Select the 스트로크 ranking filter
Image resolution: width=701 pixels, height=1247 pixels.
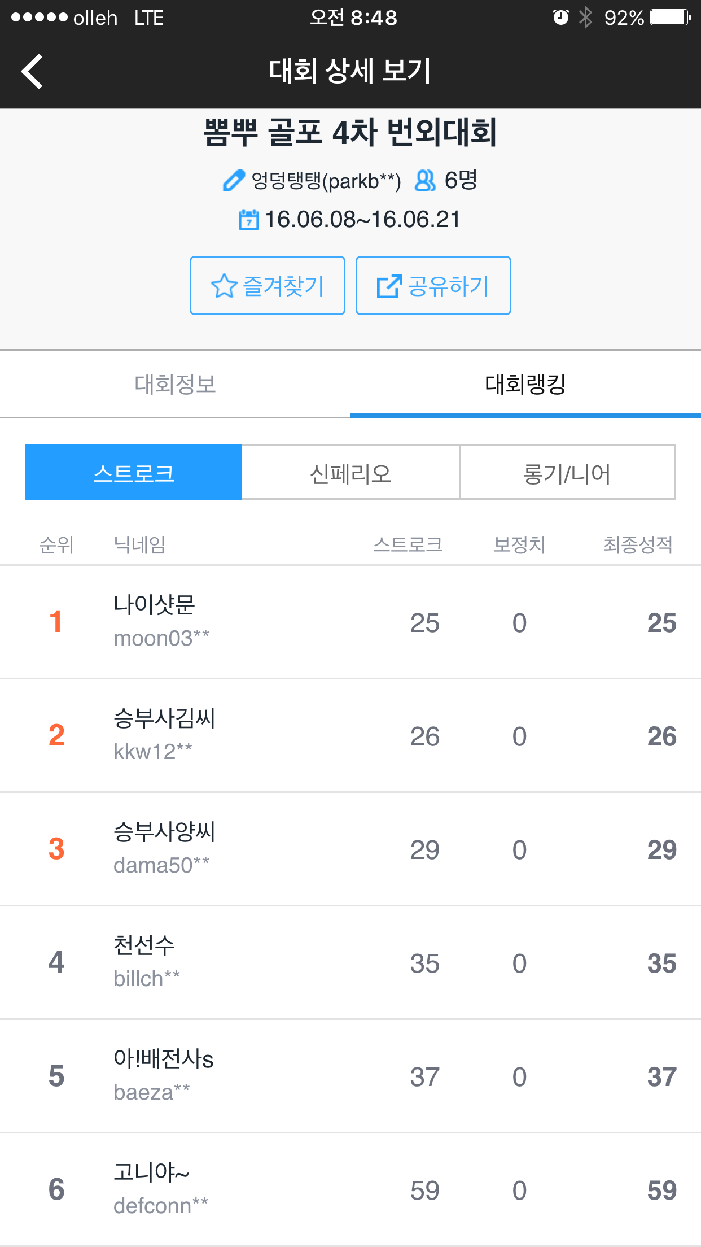(x=134, y=472)
